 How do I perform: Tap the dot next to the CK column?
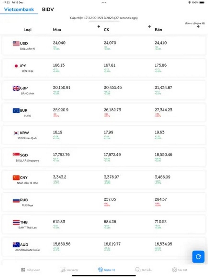pos(149,26)
